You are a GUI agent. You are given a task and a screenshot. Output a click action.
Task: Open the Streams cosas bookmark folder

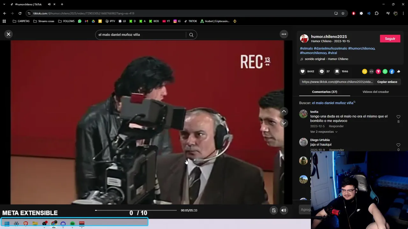point(44,21)
